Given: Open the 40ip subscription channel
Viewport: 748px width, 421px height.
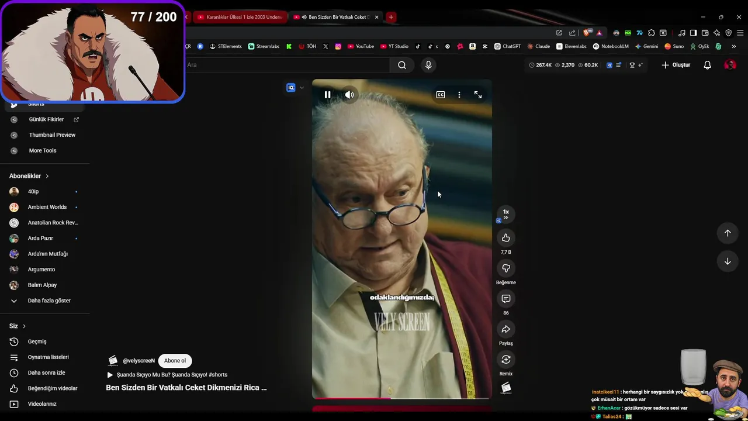Looking at the screenshot, I should 44,192.
